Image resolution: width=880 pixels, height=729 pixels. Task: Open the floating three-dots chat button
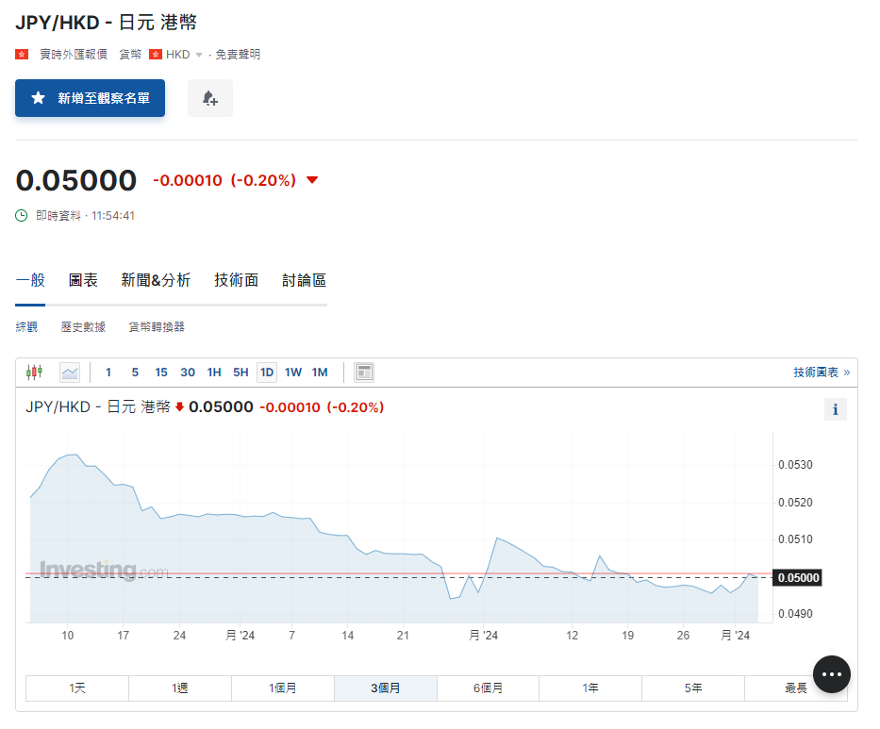click(831, 674)
